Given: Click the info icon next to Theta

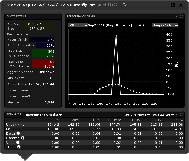Looking at the screenshot, I should (x=19, y=147).
